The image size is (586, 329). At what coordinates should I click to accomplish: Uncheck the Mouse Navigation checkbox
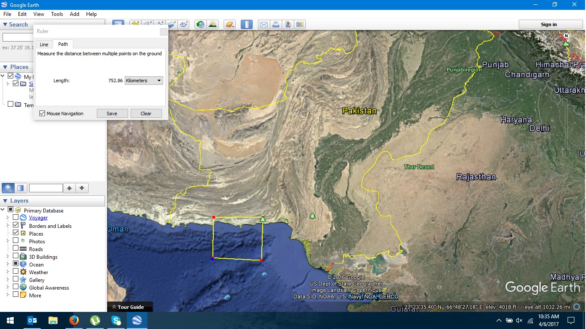click(42, 114)
